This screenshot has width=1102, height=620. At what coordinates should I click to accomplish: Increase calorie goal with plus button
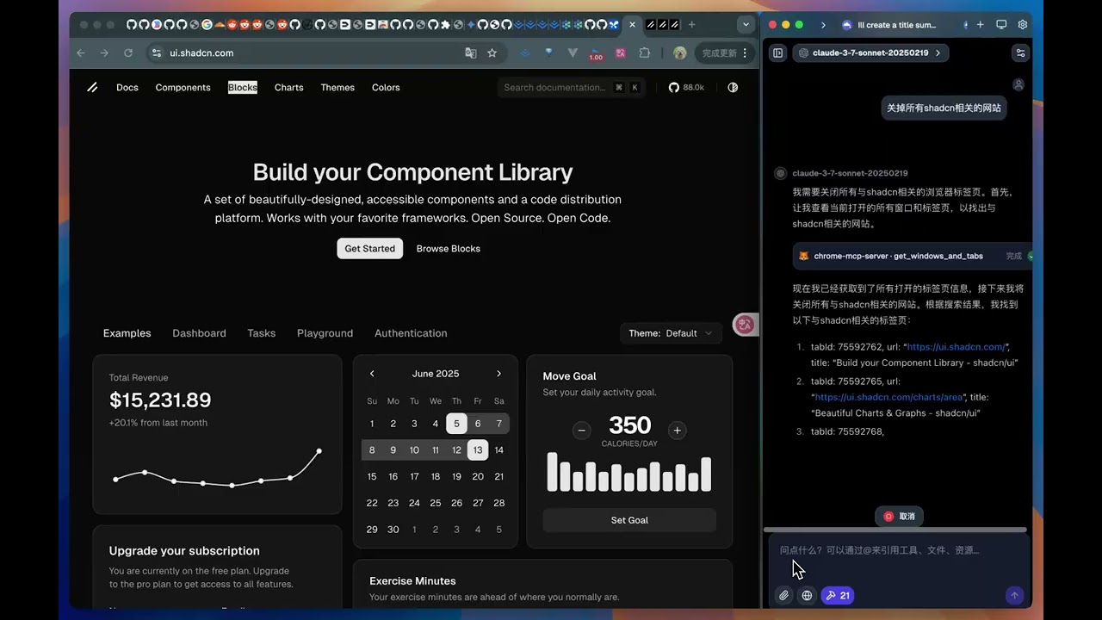(x=678, y=431)
